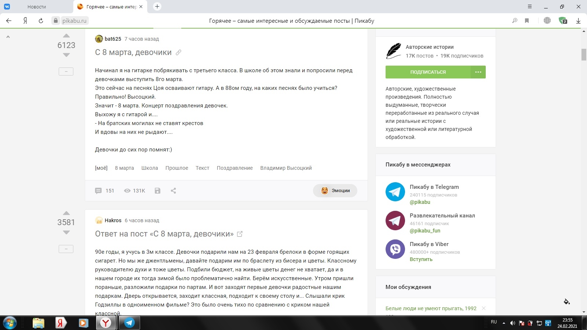587x330 pixels.
Task: Reload the current page
Action: (41, 21)
